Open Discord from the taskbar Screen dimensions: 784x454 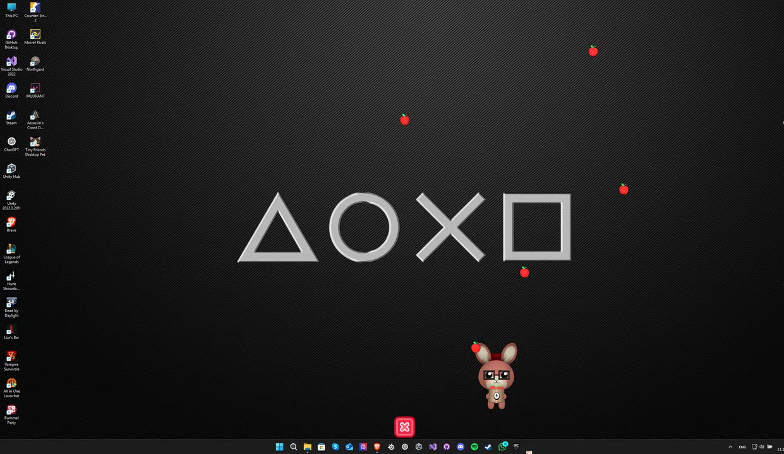click(461, 447)
